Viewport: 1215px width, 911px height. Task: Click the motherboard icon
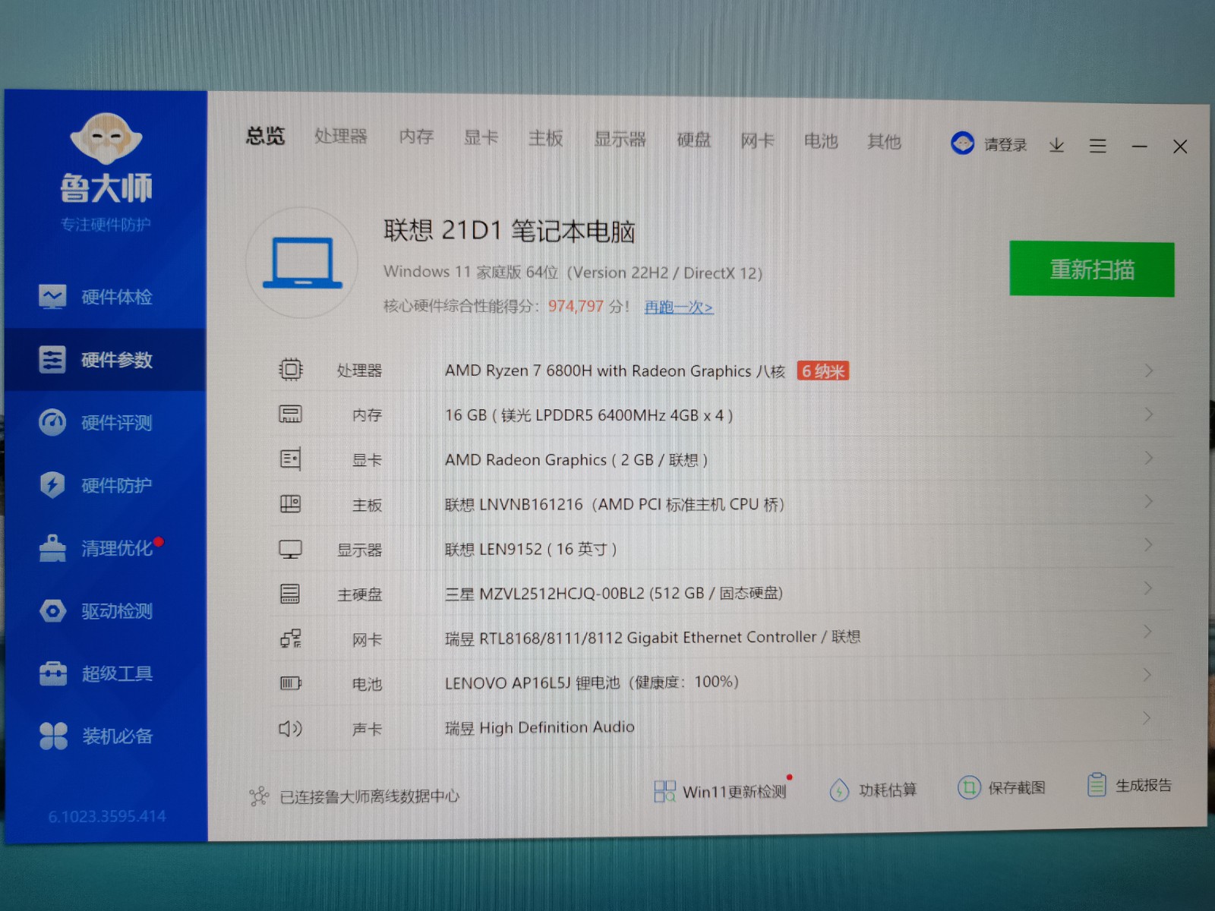290,503
